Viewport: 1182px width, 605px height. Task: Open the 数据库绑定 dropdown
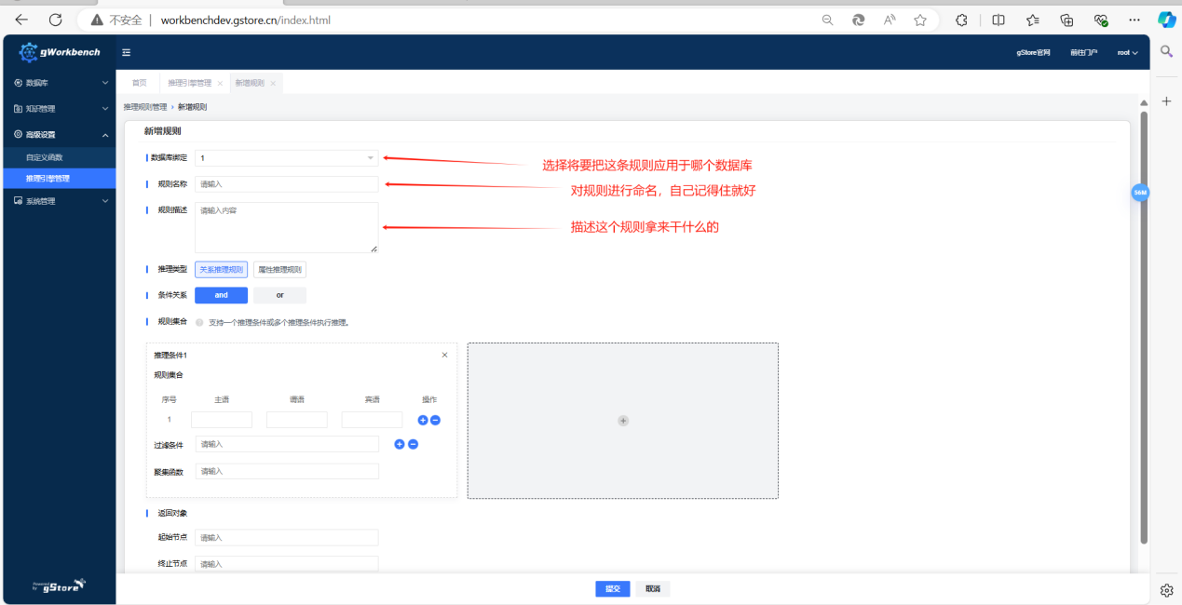coord(286,158)
